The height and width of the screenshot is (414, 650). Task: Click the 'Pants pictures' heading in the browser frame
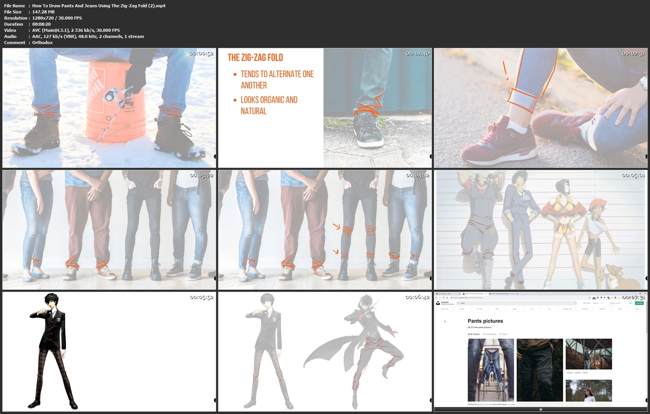485,321
